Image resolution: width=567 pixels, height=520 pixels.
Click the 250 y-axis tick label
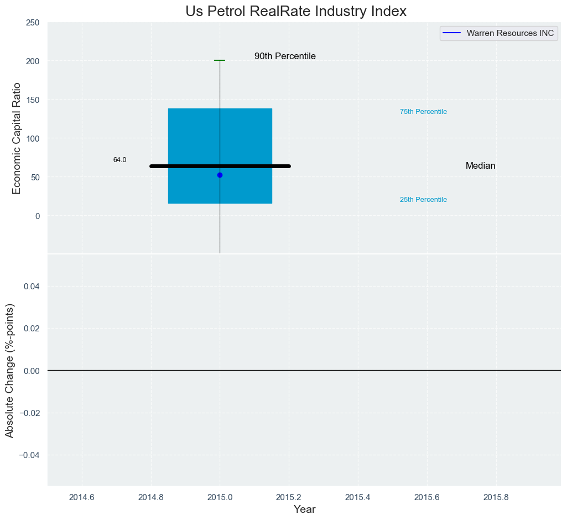33,23
